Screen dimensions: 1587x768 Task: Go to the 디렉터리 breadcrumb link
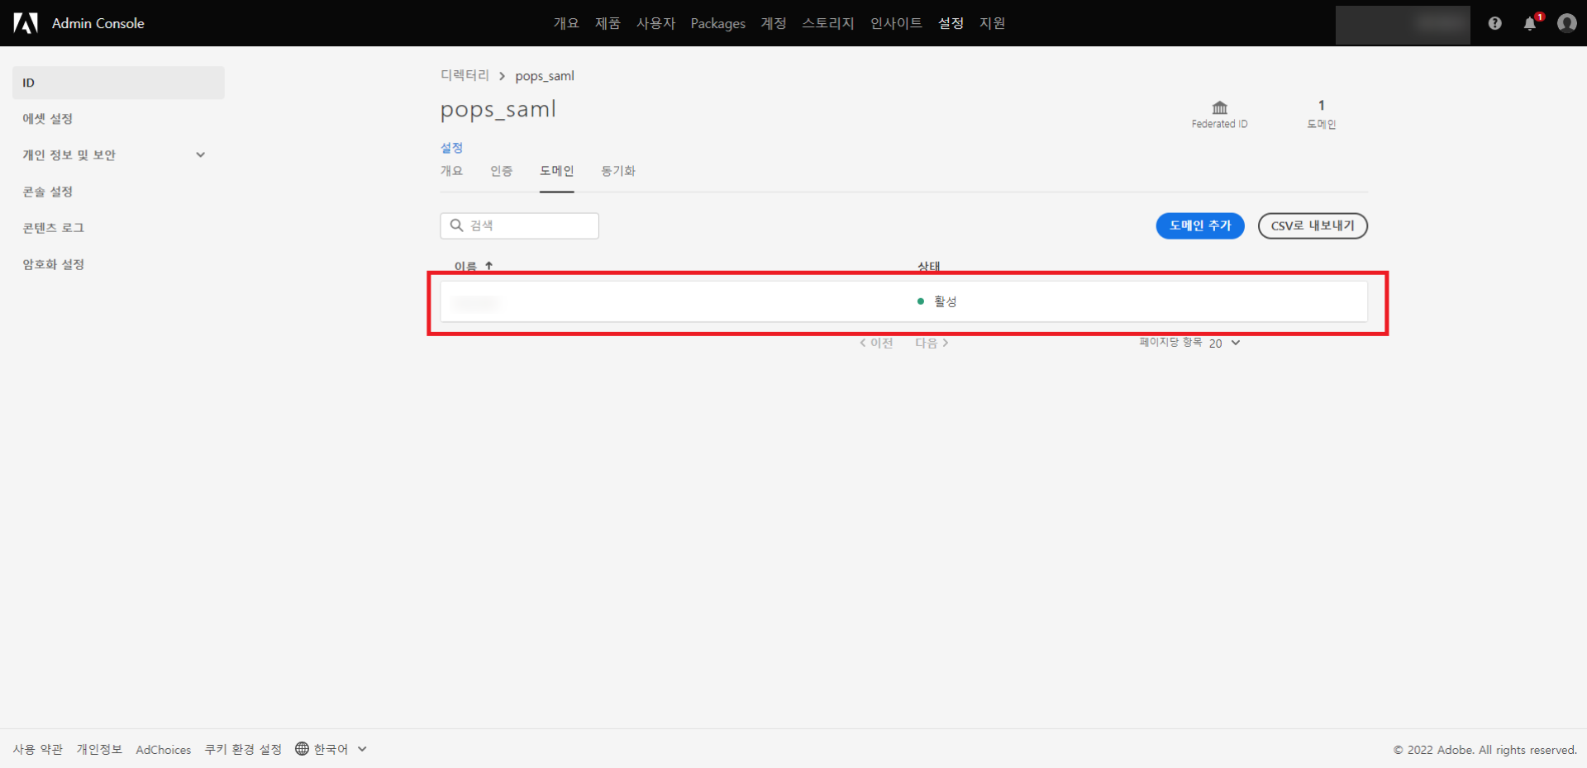465,75
